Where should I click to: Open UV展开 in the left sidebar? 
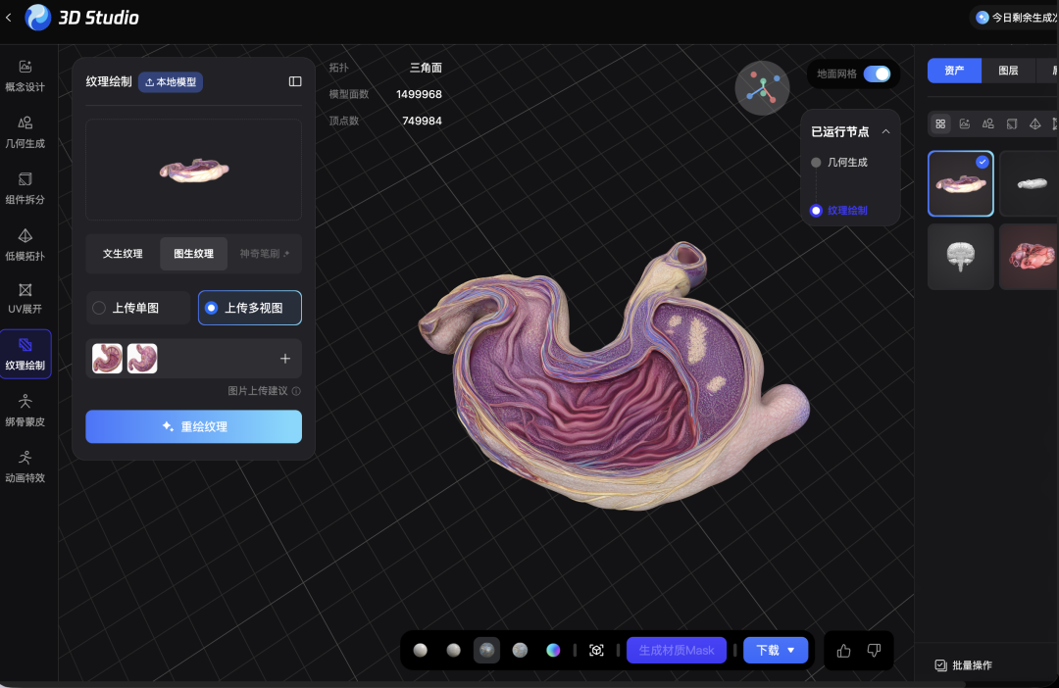click(x=25, y=298)
